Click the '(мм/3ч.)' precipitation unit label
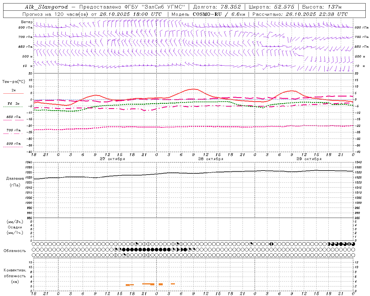This screenshot has width=370, height=296. [x=15, y=222]
